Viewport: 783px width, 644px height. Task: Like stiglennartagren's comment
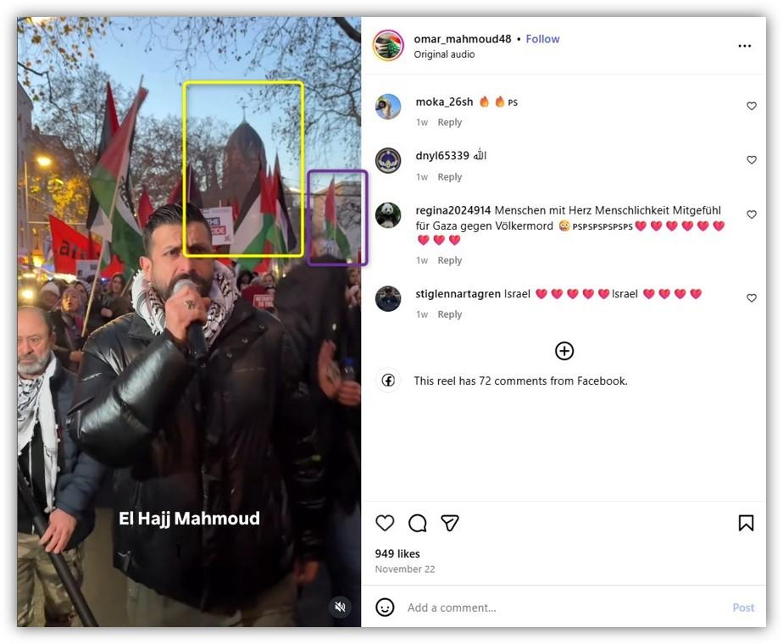pos(751,298)
